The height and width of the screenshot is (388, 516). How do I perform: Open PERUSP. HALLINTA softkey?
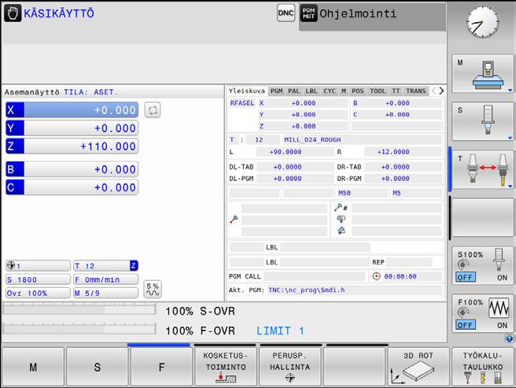click(x=290, y=367)
